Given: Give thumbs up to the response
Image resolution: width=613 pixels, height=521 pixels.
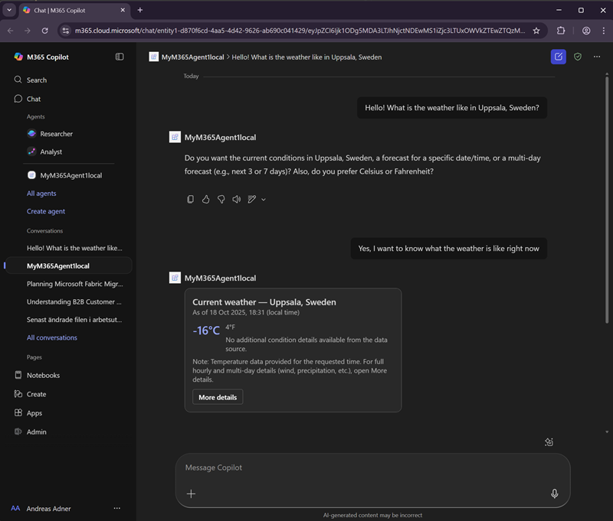Looking at the screenshot, I should point(205,200).
